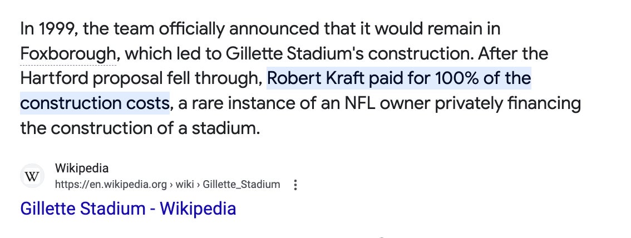Click the dotted-underlined word Foxborough
The width and height of the screenshot is (631, 238).
point(68,54)
